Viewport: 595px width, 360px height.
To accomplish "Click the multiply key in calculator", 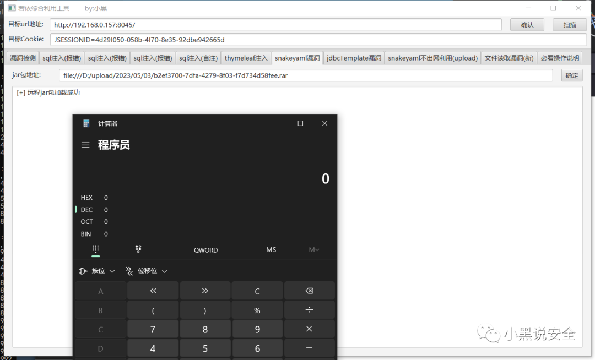I will [309, 329].
